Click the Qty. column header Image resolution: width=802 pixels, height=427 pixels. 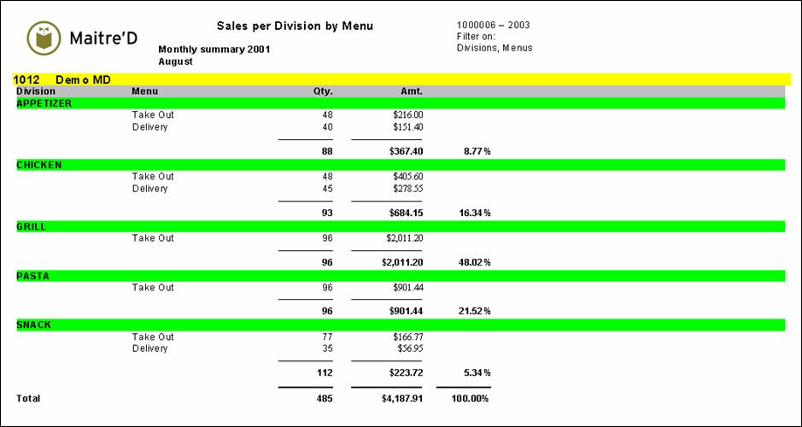click(x=323, y=91)
